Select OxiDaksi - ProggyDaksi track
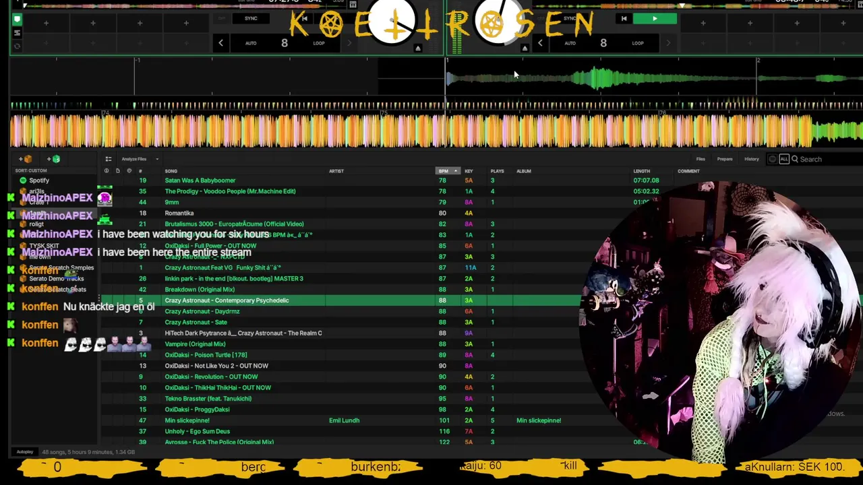Image resolution: width=863 pixels, height=485 pixels. pos(197,410)
